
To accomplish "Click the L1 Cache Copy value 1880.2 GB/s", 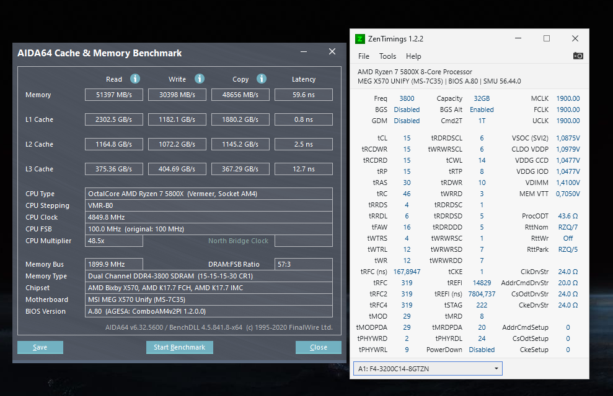I will coord(240,119).
